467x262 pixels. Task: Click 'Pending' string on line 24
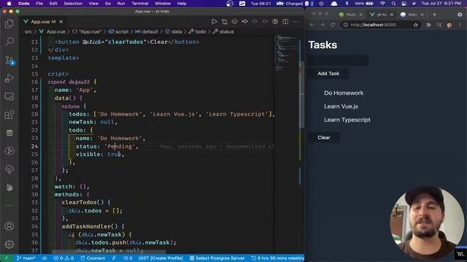[x=120, y=146]
